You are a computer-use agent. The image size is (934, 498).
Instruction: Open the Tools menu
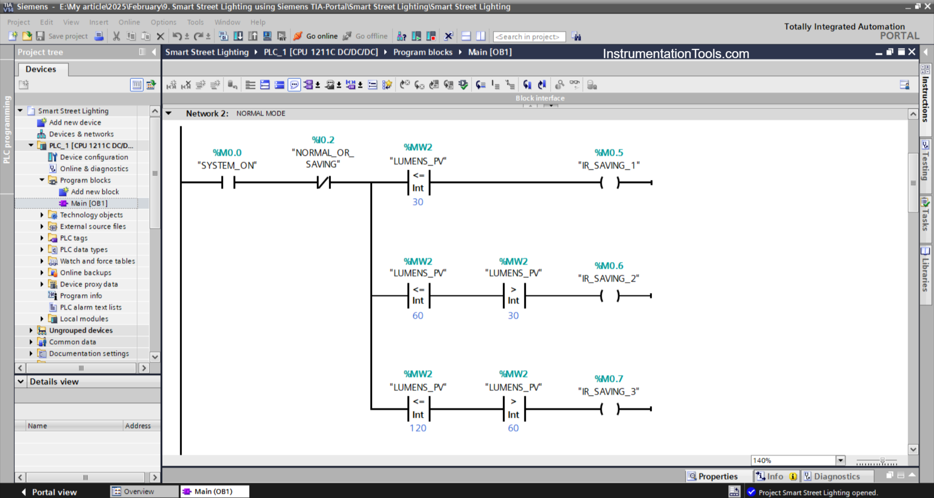tap(196, 22)
